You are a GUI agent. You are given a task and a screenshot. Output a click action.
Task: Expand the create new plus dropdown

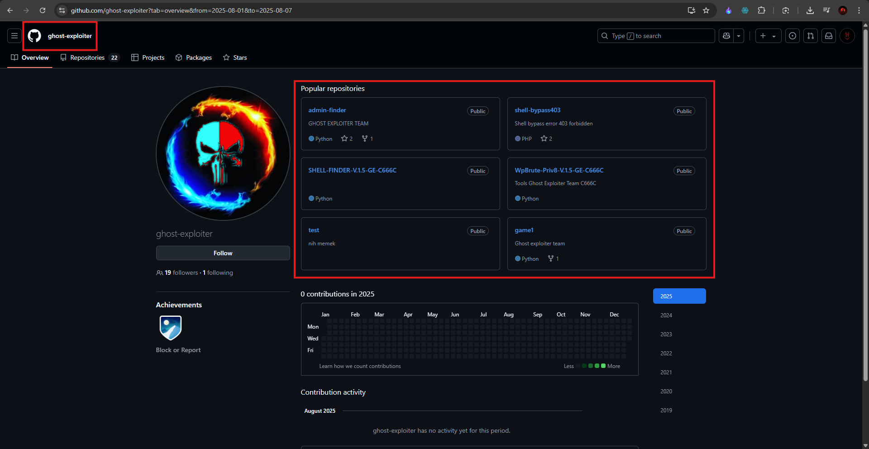click(768, 36)
